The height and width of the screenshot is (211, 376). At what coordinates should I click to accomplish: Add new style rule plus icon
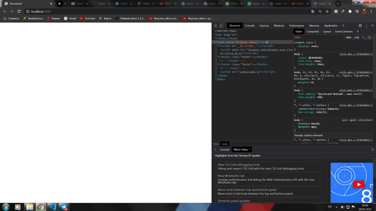[363, 38]
